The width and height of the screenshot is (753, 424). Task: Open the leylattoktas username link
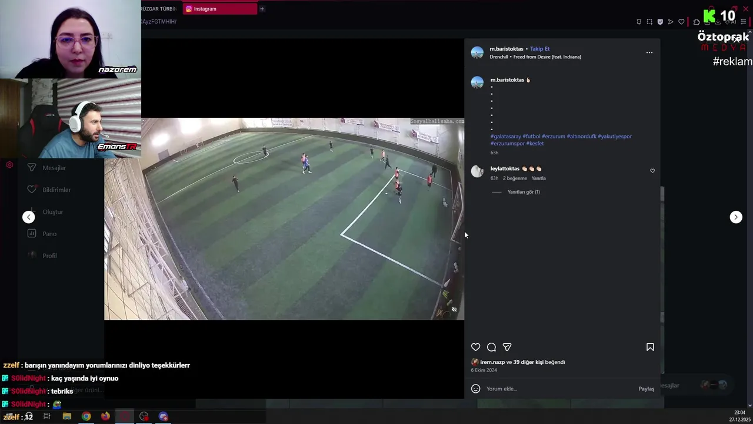pos(505,169)
